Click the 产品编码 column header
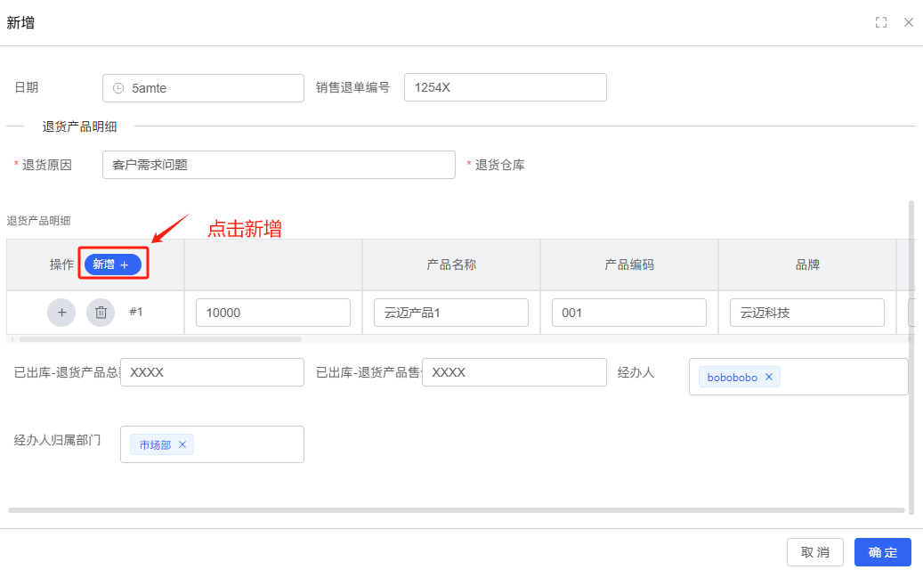Screen dimensions: 923x578 (628, 265)
